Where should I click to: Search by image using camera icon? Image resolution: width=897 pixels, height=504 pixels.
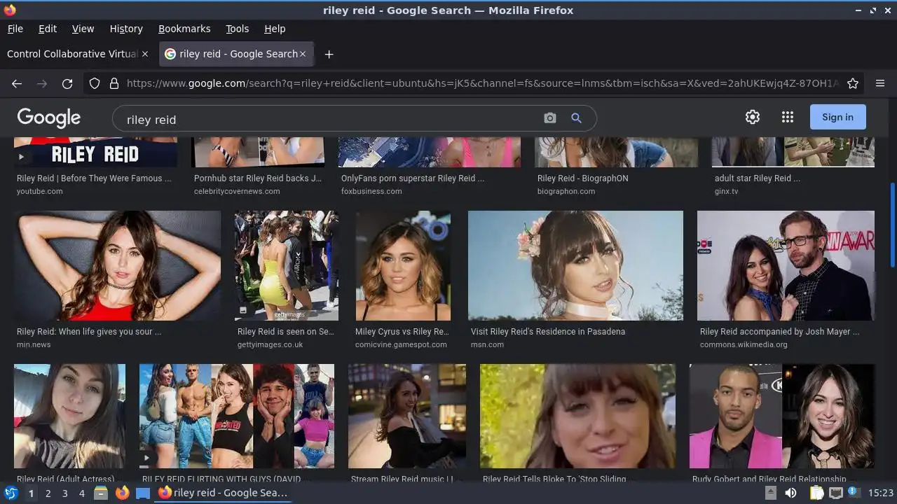tap(550, 118)
